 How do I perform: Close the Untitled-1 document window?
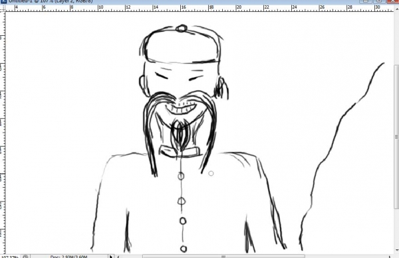tap(392, 1)
